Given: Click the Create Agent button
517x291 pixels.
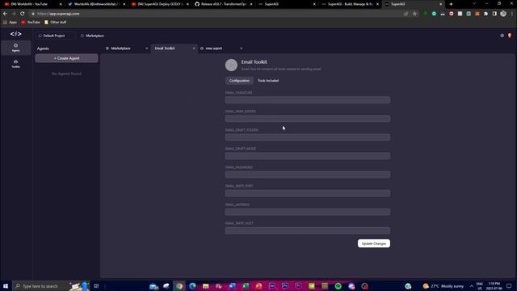Looking at the screenshot, I should (66, 58).
